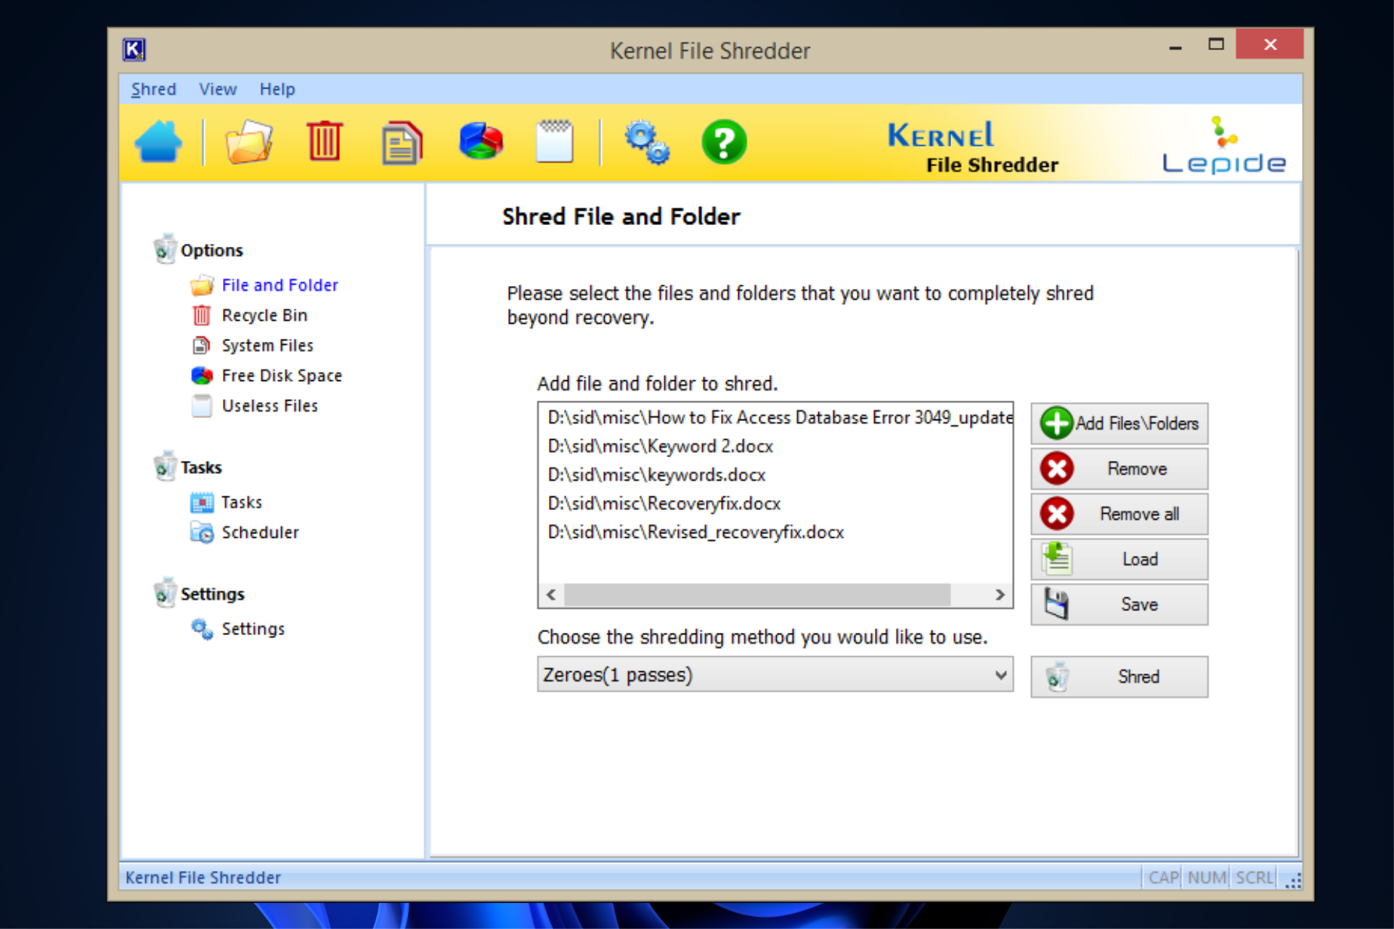Click the document icon beside System Files
Image resolution: width=1394 pixels, height=929 pixels.
point(202,345)
